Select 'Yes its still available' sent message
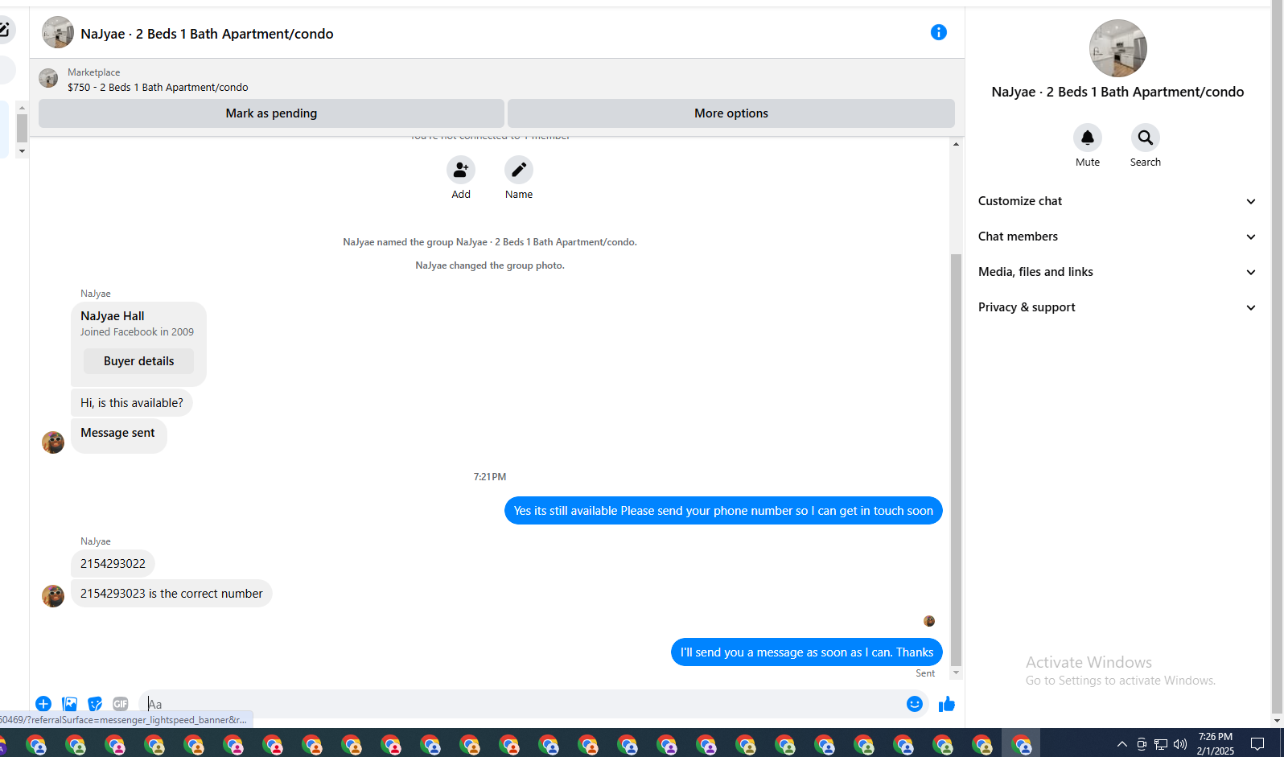This screenshot has width=1284, height=757. [x=723, y=511]
